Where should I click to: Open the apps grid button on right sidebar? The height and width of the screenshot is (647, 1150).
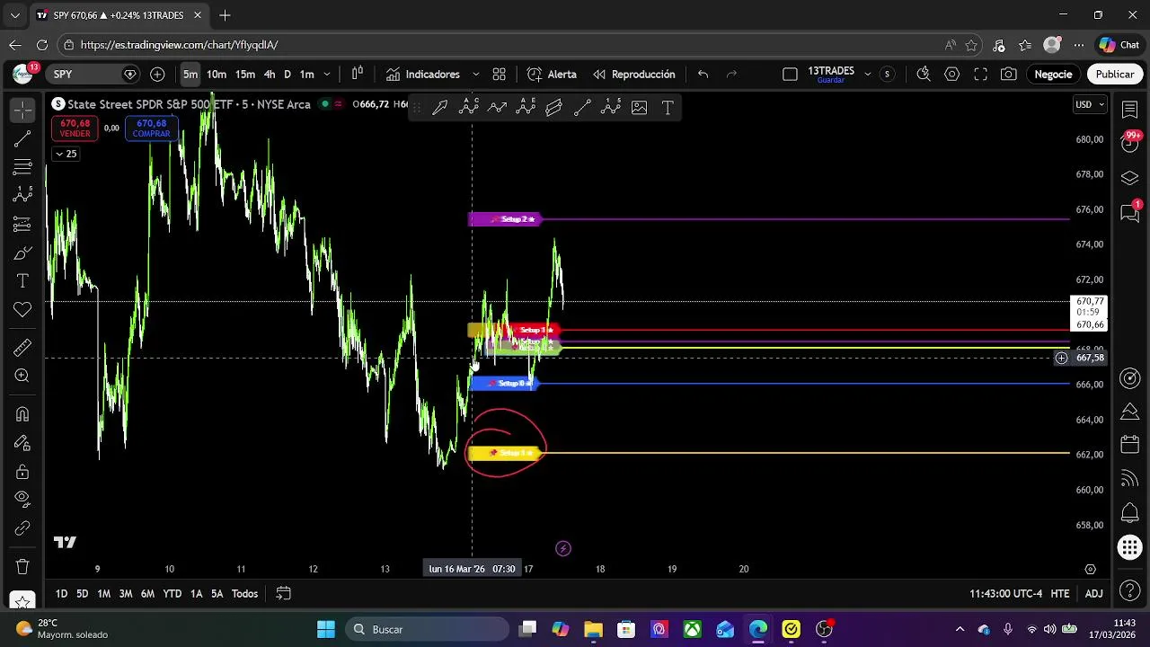tap(1130, 547)
